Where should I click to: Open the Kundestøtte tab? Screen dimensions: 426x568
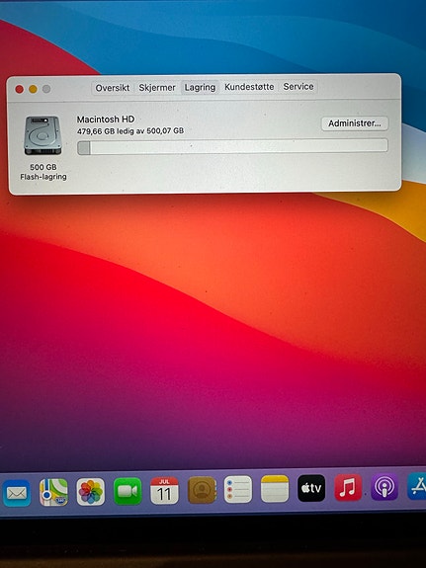249,87
